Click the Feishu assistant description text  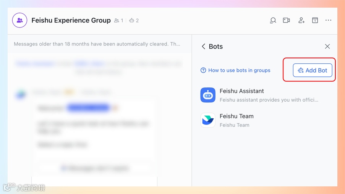(x=269, y=100)
